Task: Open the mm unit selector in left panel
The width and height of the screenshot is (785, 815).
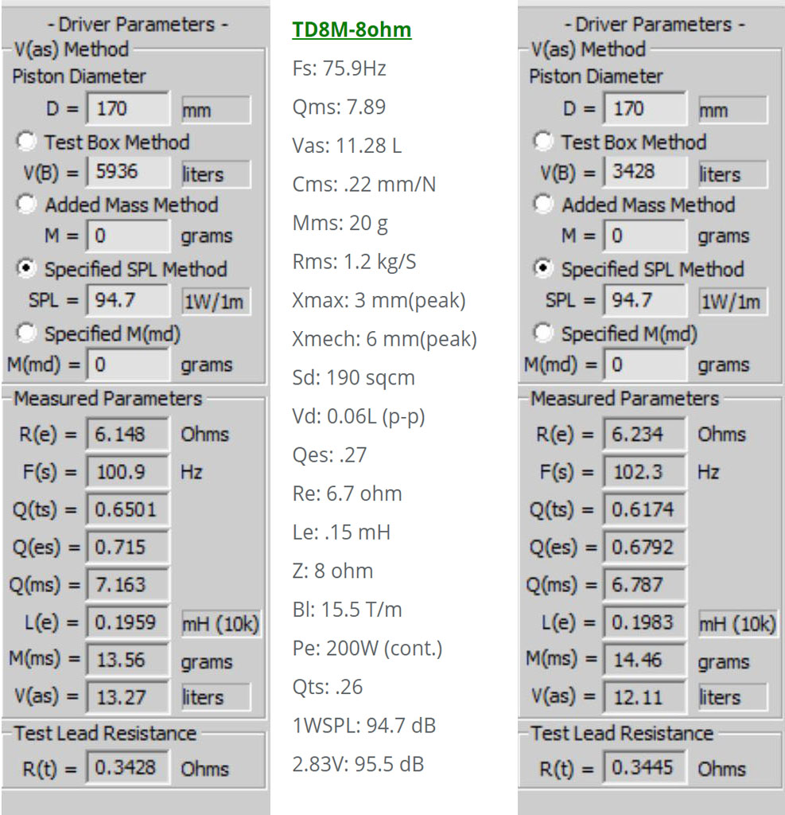Action: 216,110
